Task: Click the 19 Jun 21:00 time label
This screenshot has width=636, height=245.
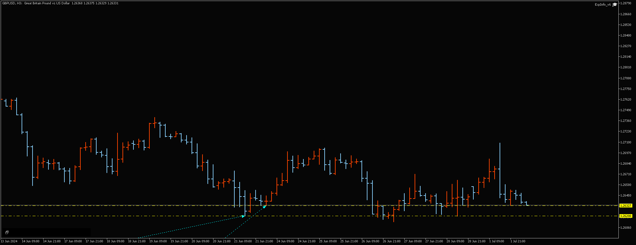Action: click(179, 241)
